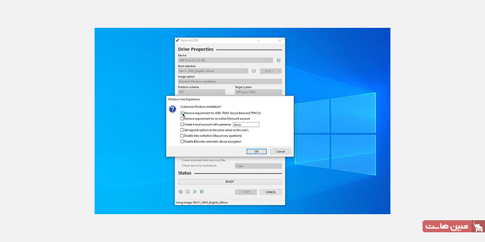Toggle Check device for bad blocks
The image size is (485, 242).
(179, 166)
